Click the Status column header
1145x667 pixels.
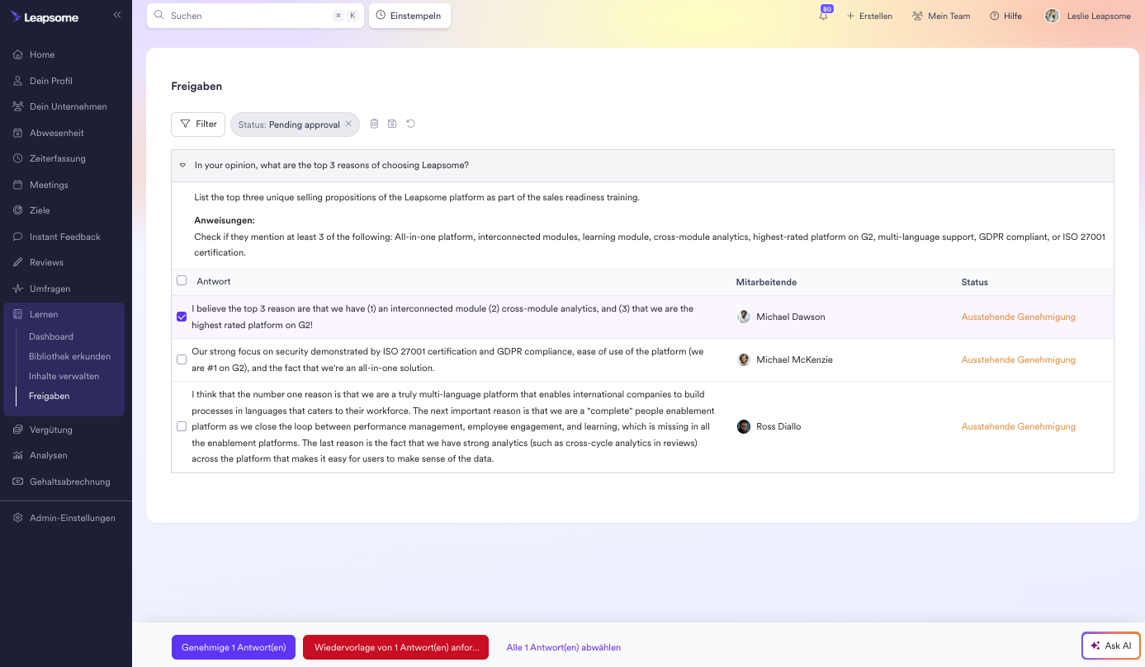(x=975, y=282)
